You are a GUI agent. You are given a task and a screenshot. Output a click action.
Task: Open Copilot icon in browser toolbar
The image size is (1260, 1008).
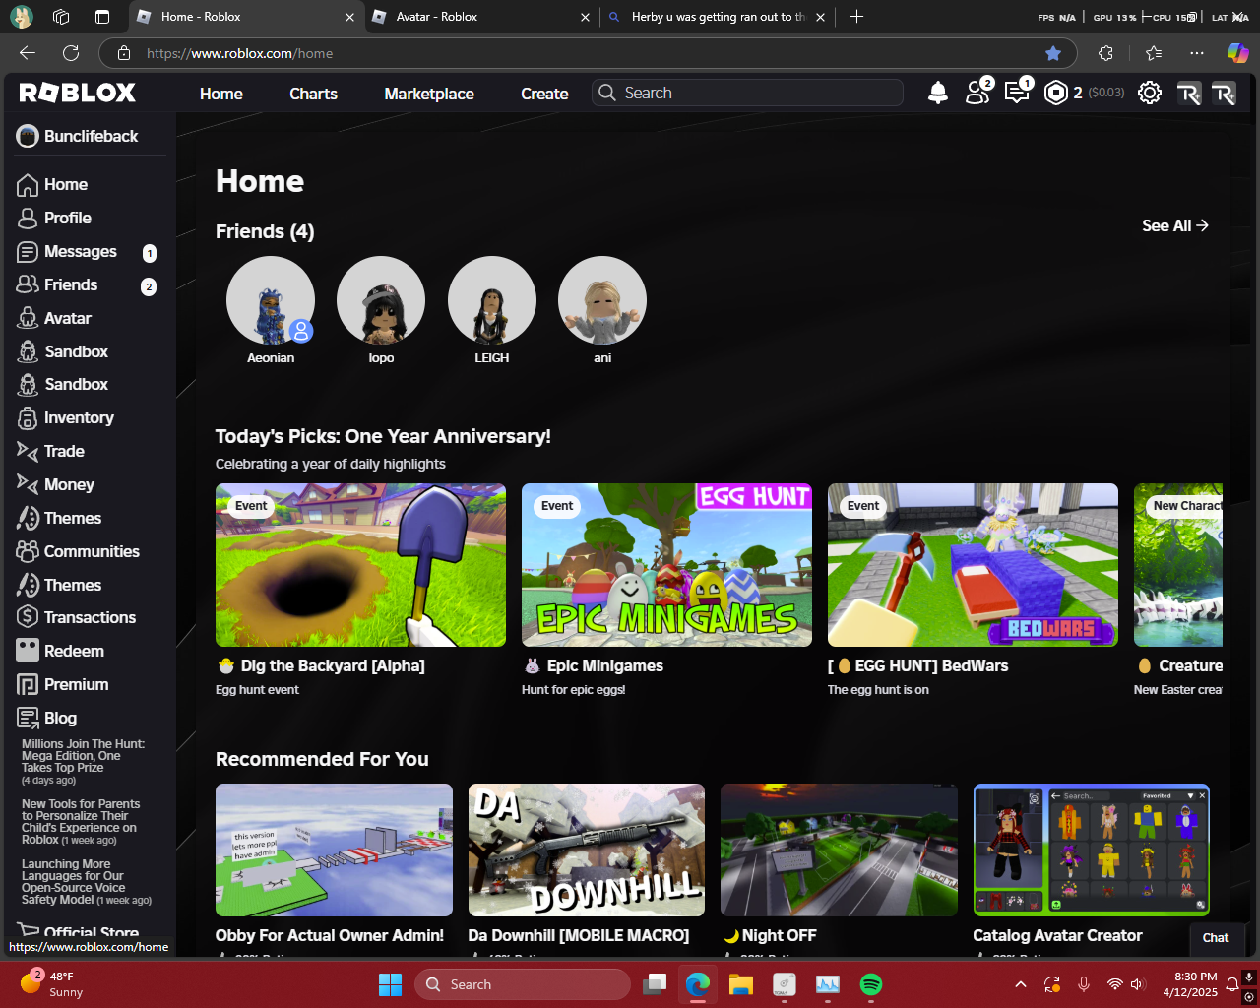[x=1237, y=53]
